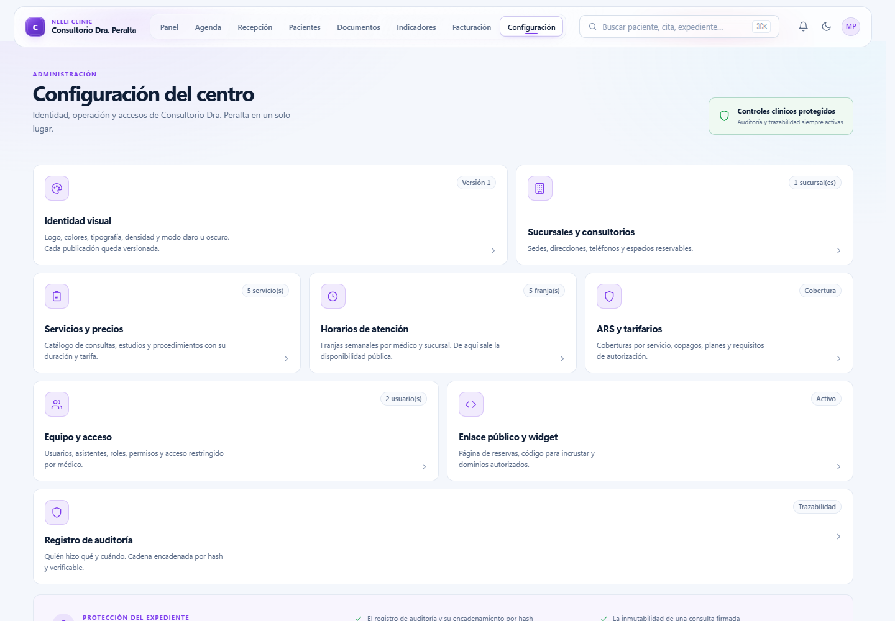Expand Identidad visual with its chevron
The width and height of the screenshot is (895, 621).
(493, 251)
